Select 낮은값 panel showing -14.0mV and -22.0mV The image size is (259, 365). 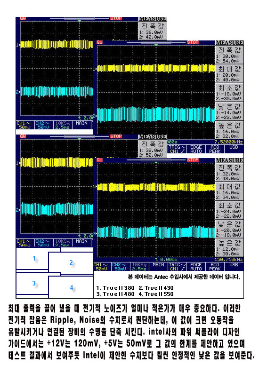coord(229,111)
